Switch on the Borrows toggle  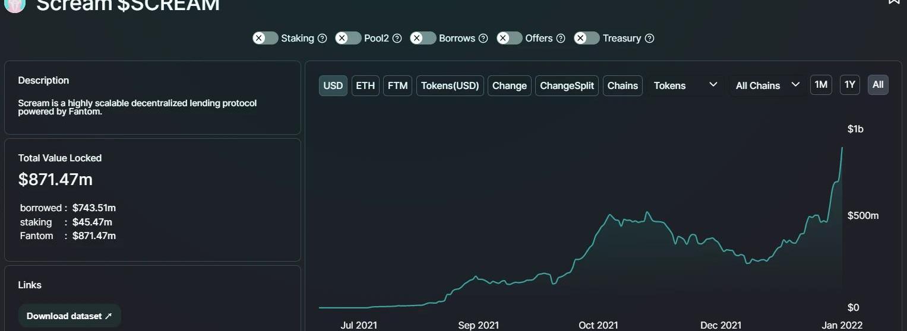point(423,39)
